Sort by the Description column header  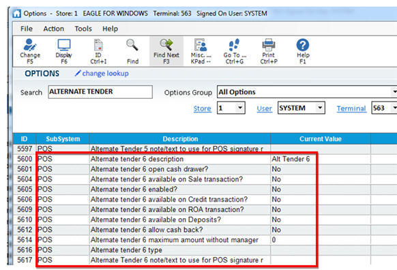[180, 139]
